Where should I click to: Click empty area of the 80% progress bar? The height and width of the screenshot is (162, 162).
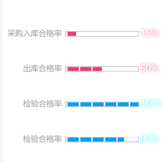coord(131,140)
